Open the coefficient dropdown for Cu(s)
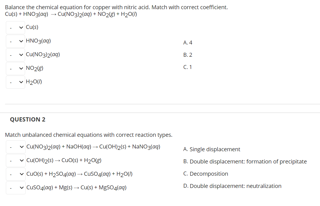 (15, 27)
